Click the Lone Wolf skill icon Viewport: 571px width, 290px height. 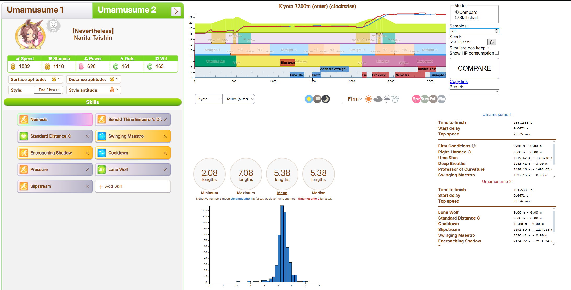[x=101, y=170]
